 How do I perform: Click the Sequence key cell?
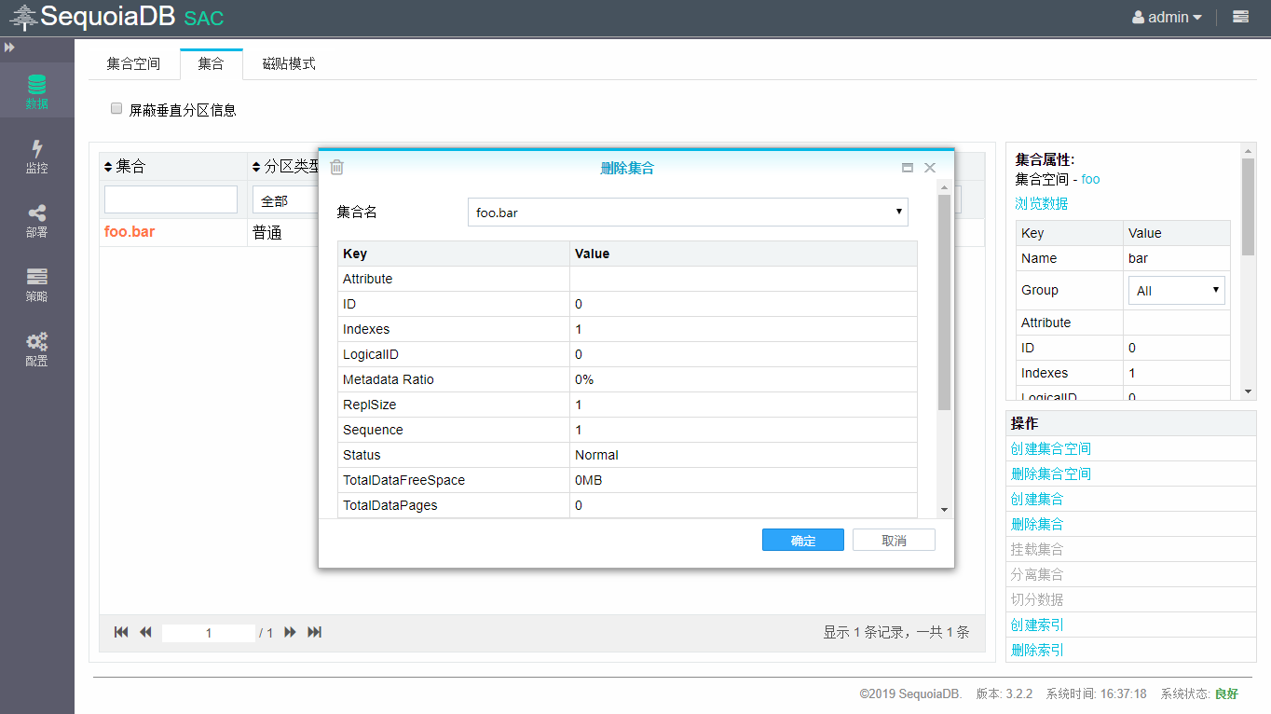[454, 430]
